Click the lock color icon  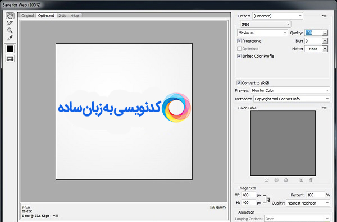[286, 180]
